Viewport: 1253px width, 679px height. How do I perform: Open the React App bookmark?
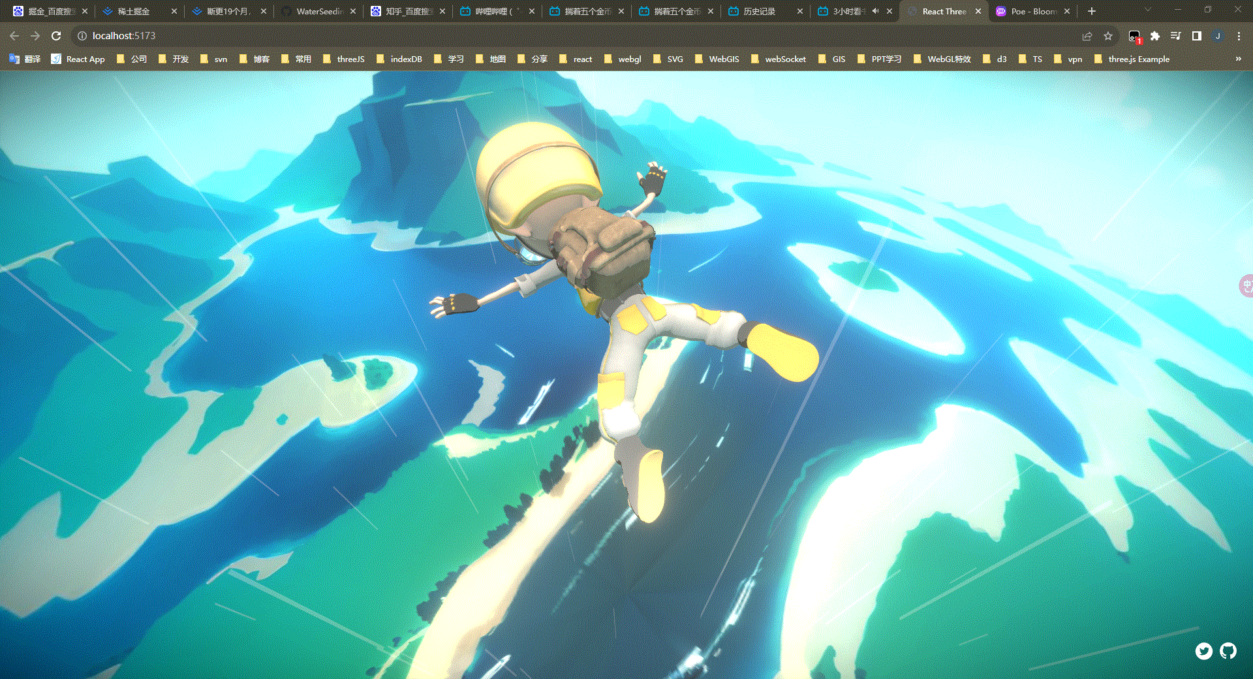[78, 59]
